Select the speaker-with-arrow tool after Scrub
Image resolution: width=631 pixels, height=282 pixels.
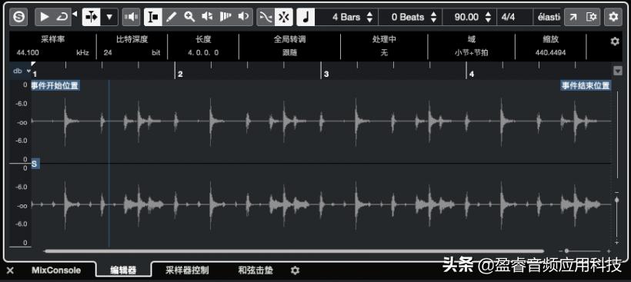[x=243, y=17]
